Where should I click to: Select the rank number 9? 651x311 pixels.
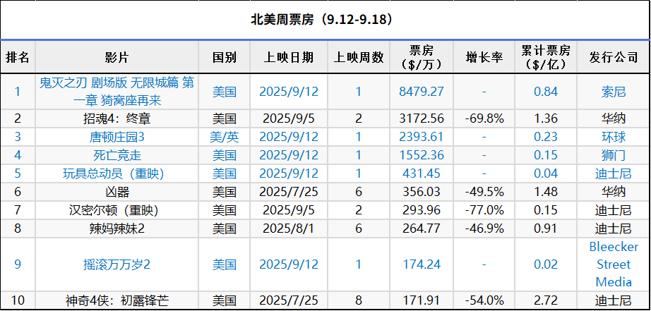pyautogui.click(x=18, y=264)
